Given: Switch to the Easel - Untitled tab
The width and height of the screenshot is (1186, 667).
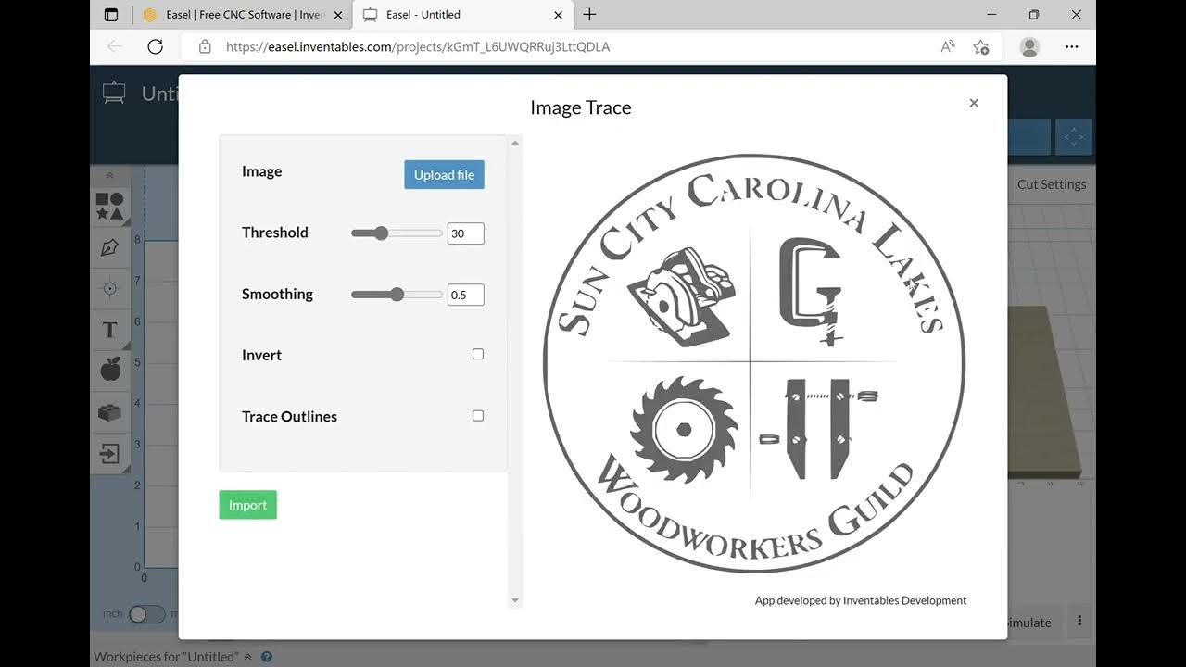Looking at the screenshot, I should pos(461,15).
